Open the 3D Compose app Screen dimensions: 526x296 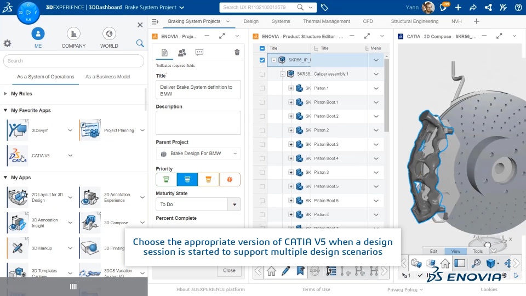(90, 223)
